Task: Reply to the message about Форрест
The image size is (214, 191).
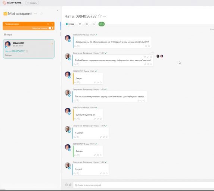Action: point(75,46)
